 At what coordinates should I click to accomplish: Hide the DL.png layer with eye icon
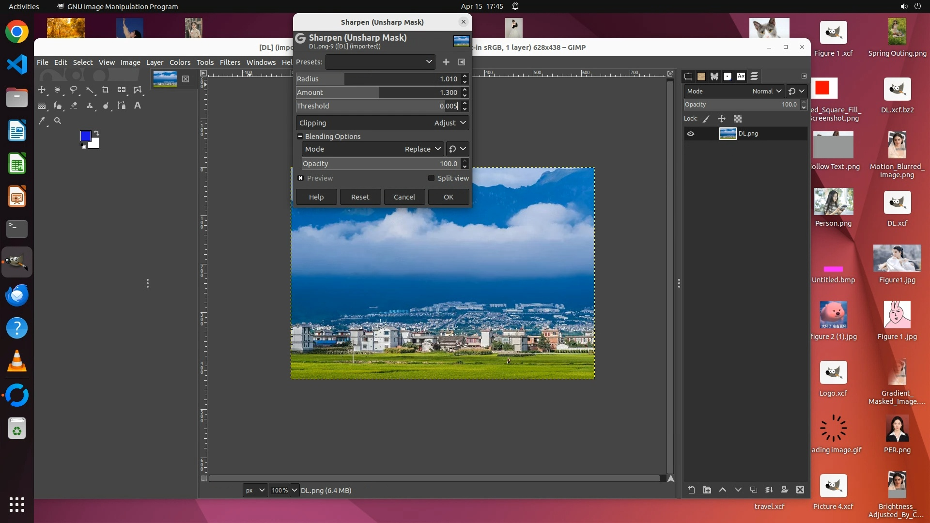tap(691, 134)
